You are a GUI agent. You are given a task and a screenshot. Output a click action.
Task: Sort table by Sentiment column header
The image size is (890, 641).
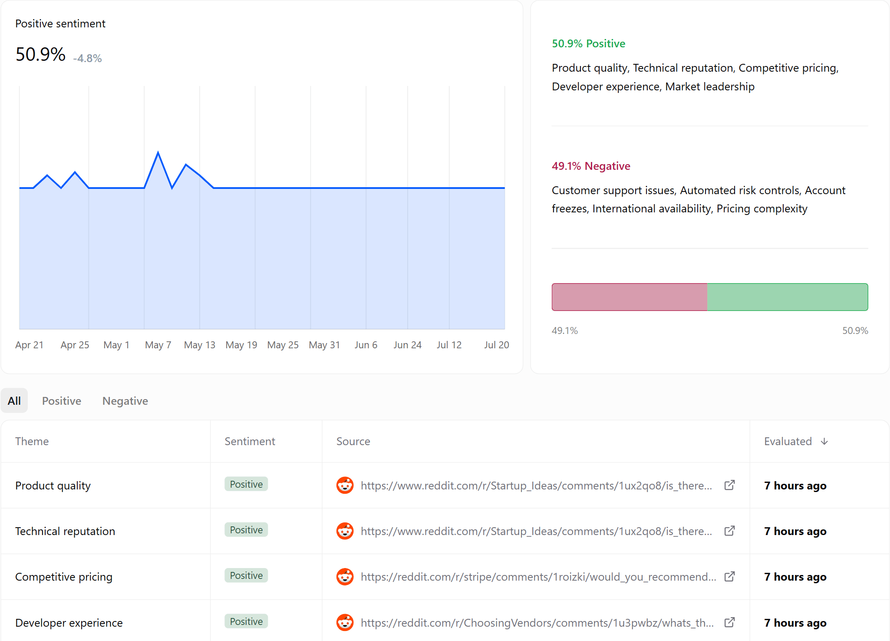(250, 441)
